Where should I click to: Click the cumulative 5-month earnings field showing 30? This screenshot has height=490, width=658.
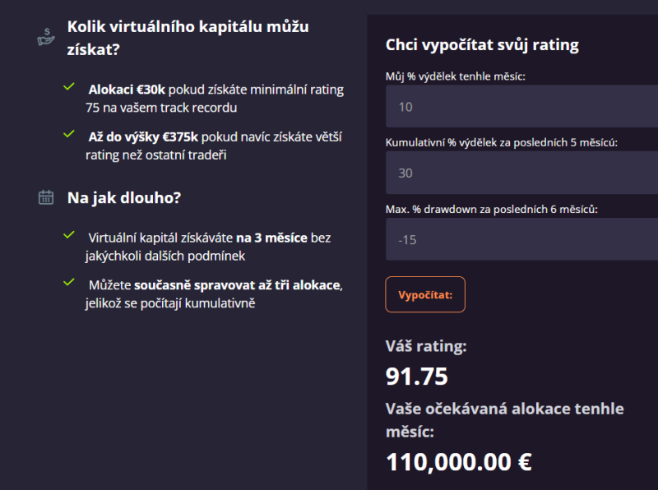coord(521,173)
